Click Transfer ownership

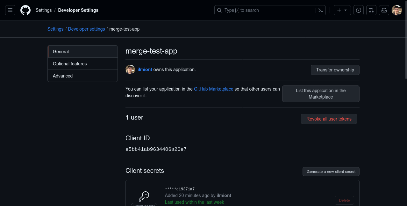pos(335,70)
